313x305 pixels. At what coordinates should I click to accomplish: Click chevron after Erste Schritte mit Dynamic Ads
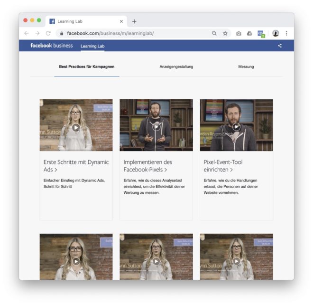[x=55, y=170]
